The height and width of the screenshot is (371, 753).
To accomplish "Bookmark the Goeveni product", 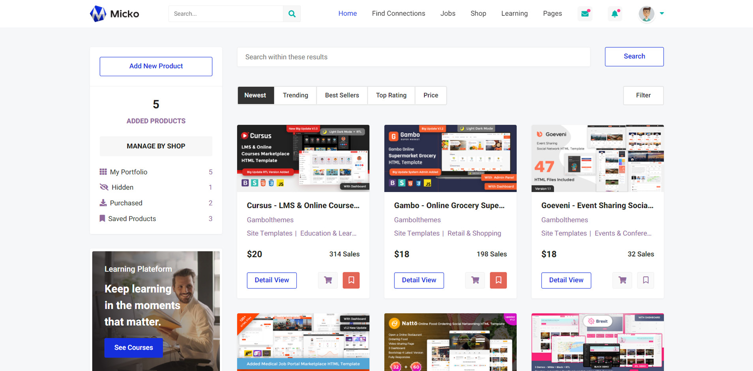I will 645,280.
